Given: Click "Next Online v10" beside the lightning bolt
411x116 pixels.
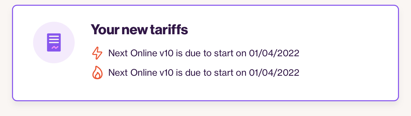Looking at the screenshot, I should click(x=141, y=53).
